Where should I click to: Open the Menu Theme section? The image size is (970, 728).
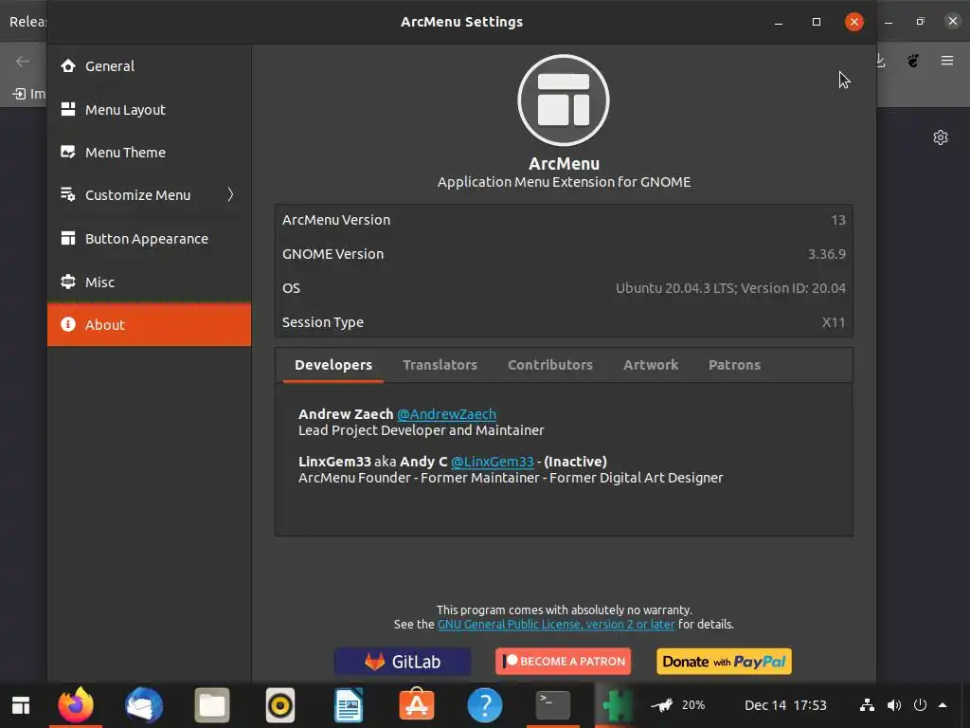149,153
